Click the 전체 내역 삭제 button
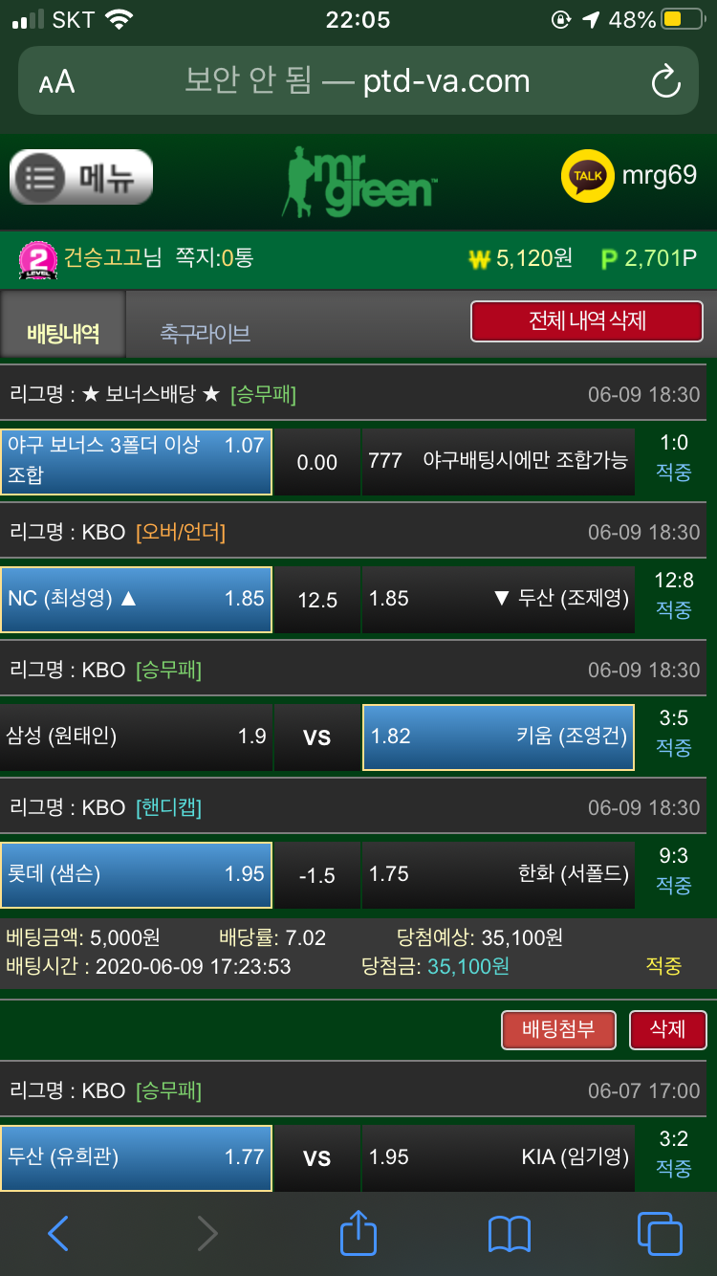 pos(587,321)
